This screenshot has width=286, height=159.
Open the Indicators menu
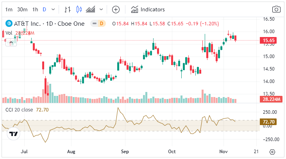pyautogui.click(x=148, y=9)
